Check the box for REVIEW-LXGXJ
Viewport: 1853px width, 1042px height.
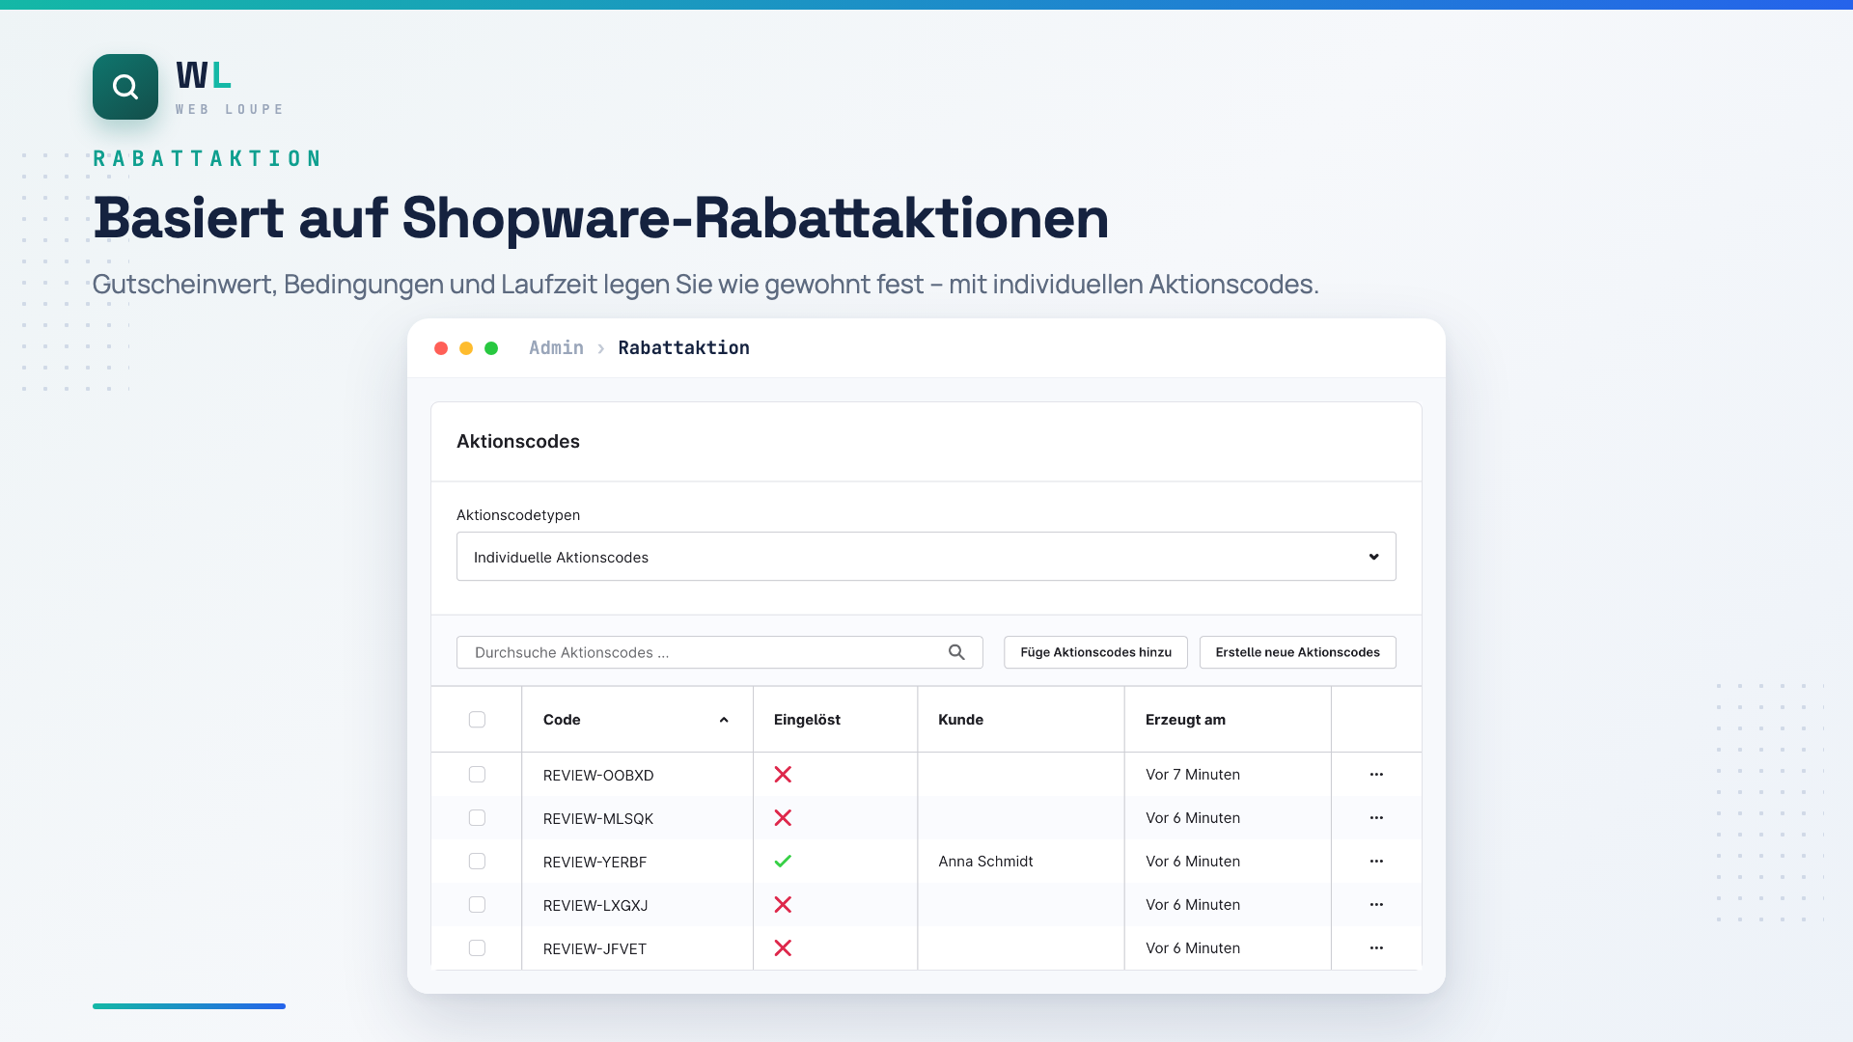coord(477,905)
